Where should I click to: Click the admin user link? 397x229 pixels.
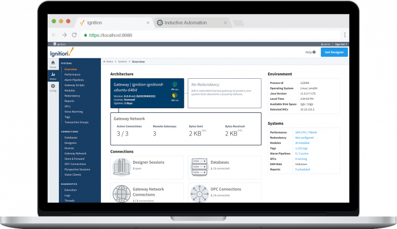[x=326, y=44]
